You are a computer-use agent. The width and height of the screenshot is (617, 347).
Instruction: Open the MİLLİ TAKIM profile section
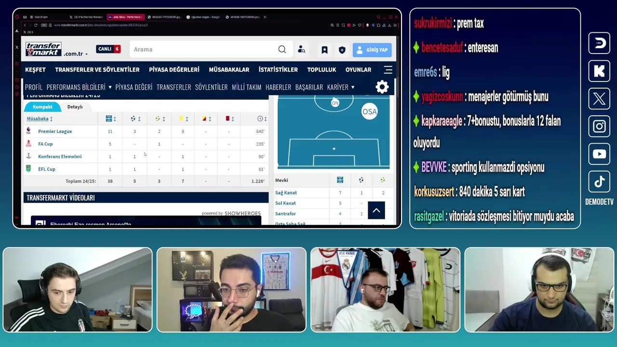point(246,87)
